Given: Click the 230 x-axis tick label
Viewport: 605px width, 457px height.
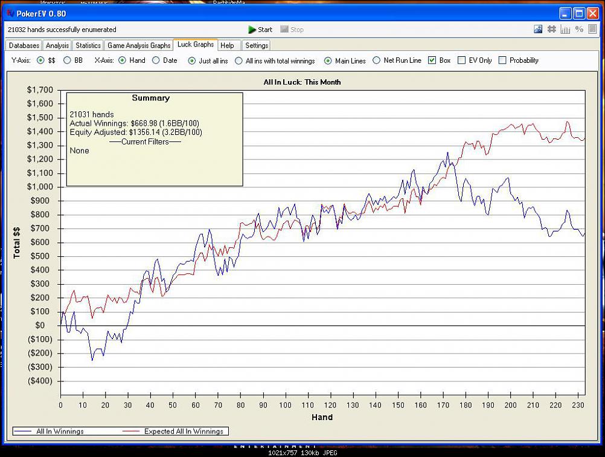Looking at the screenshot, I should [x=578, y=405].
